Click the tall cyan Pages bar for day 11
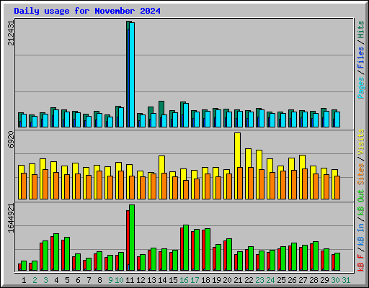The image size is (369, 288). click(132, 75)
